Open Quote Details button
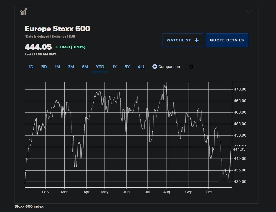This screenshot has width=276, height=212. click(227, 40)
